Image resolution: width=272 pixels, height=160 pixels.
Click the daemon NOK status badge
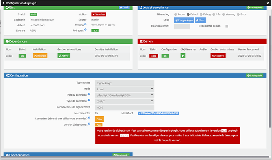click(x=153, y=56)
